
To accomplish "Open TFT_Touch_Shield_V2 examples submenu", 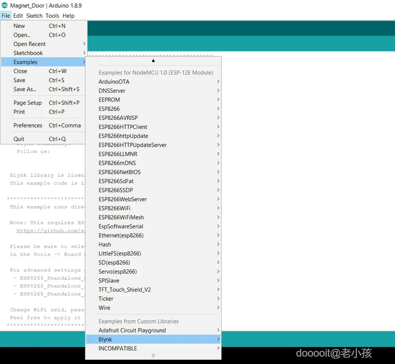I will 153,290.
